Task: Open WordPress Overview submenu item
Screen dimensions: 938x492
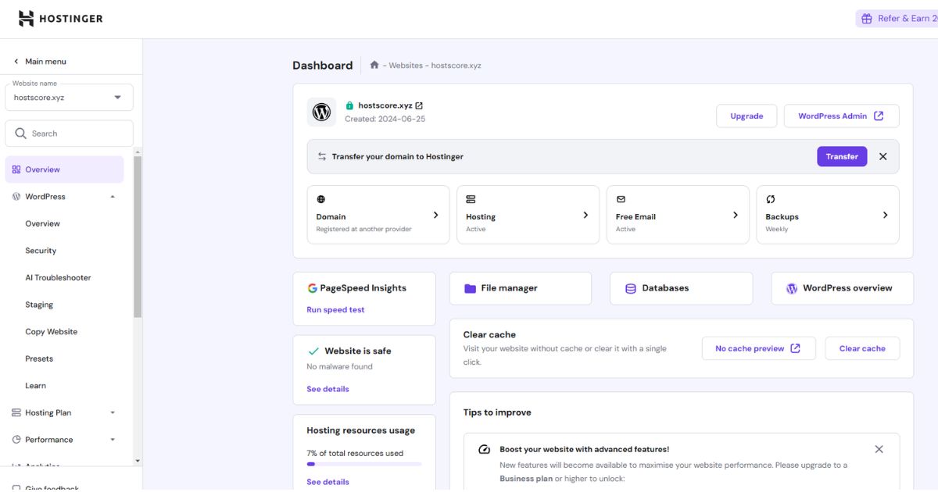Action: [42, 223]
